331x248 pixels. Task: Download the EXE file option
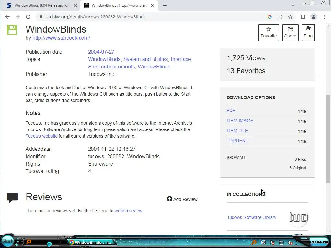[x=231, y=111]
